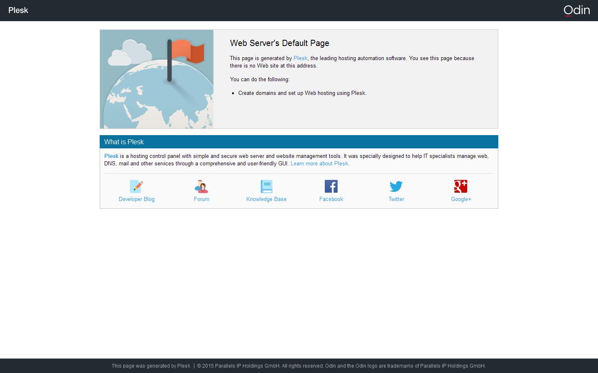Screen dimensions: 598x373
Task: Click the Plesk link in the What is Plesk section
Action: coord(111,156)
